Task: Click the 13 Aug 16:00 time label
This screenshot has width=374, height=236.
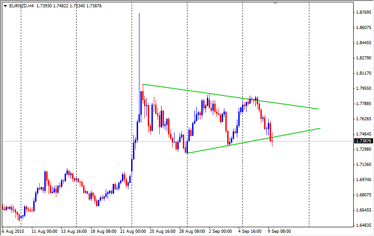Action: 74,231
